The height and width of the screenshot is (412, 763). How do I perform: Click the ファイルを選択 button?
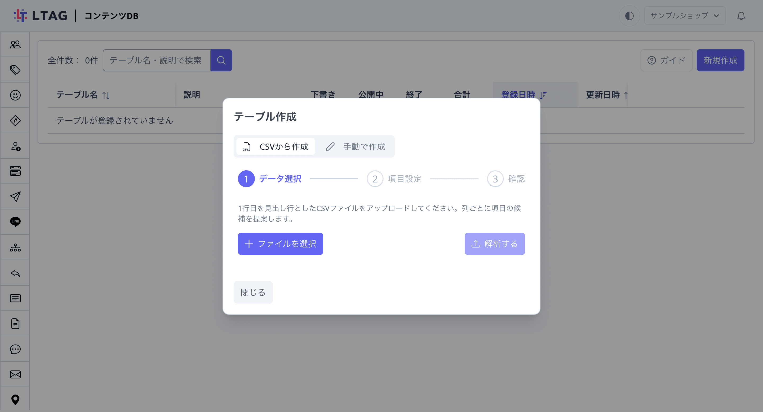pyautogui.click(x=280, y=244)
